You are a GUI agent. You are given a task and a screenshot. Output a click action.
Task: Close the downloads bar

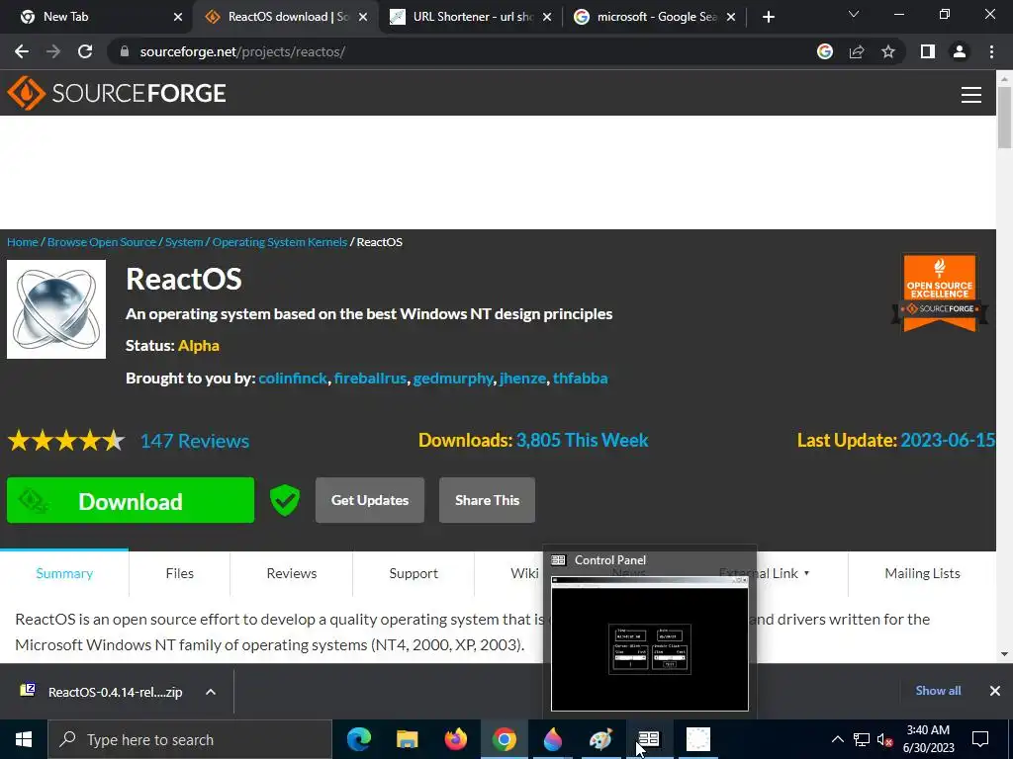click(x=995, y=691)
